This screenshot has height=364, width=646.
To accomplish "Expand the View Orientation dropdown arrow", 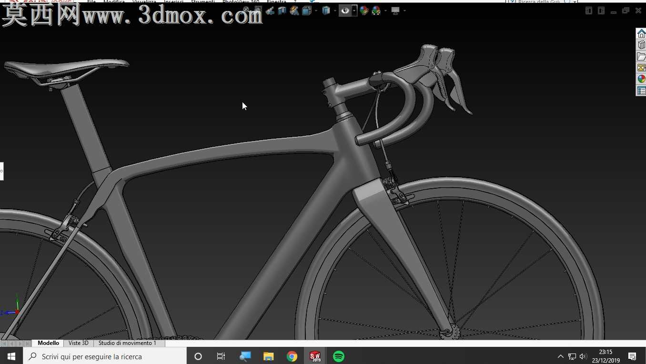I will tap(316, 10).
